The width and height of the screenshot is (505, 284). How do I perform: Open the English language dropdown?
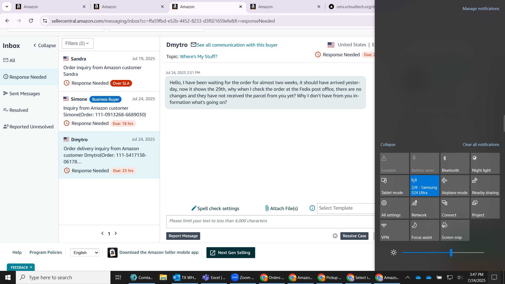(85, 253)
